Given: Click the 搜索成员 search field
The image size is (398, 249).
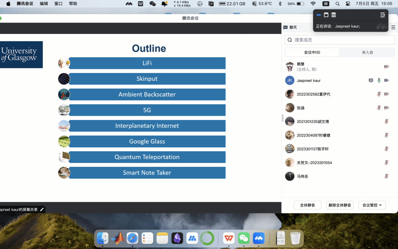Looking at the screenshot, I should pos(340,40).
